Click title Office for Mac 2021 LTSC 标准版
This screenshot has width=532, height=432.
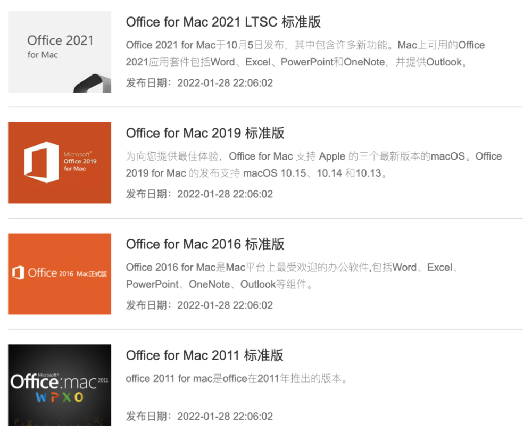click(x=223, y=22)
